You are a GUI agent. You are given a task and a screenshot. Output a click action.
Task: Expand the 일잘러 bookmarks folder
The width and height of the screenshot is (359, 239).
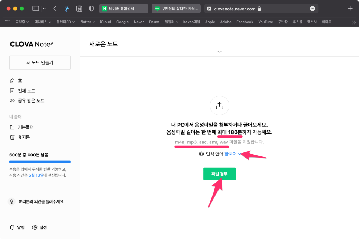pos(171,22)
